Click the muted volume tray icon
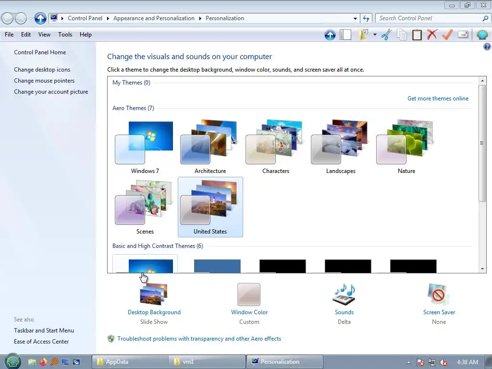 pos(443,362)
